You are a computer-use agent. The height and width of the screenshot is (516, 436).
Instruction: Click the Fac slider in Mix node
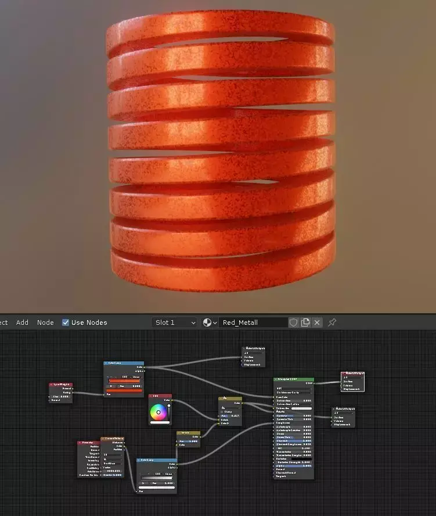(230, 416)
